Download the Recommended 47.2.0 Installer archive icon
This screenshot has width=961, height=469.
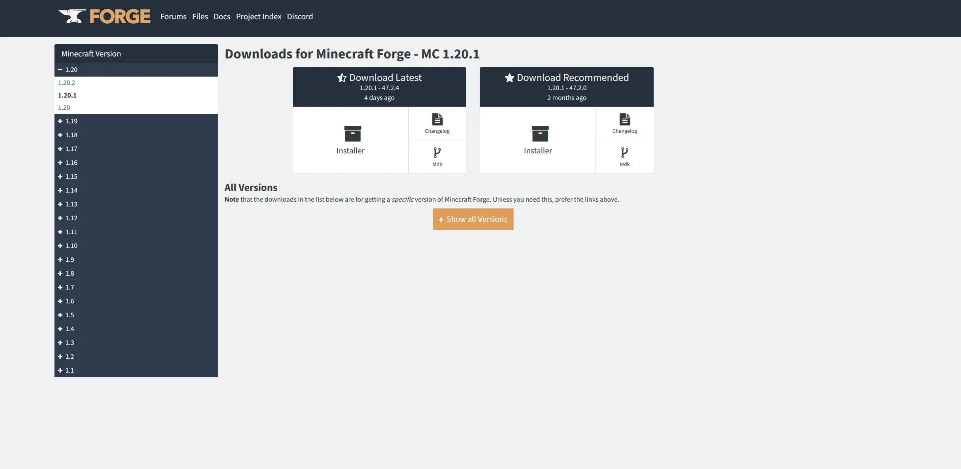[x=540, y=134]
